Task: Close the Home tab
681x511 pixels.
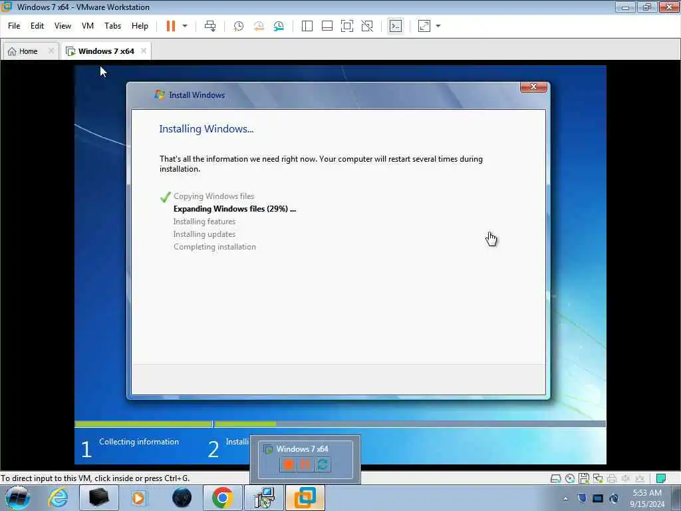Action: [51, 51]
